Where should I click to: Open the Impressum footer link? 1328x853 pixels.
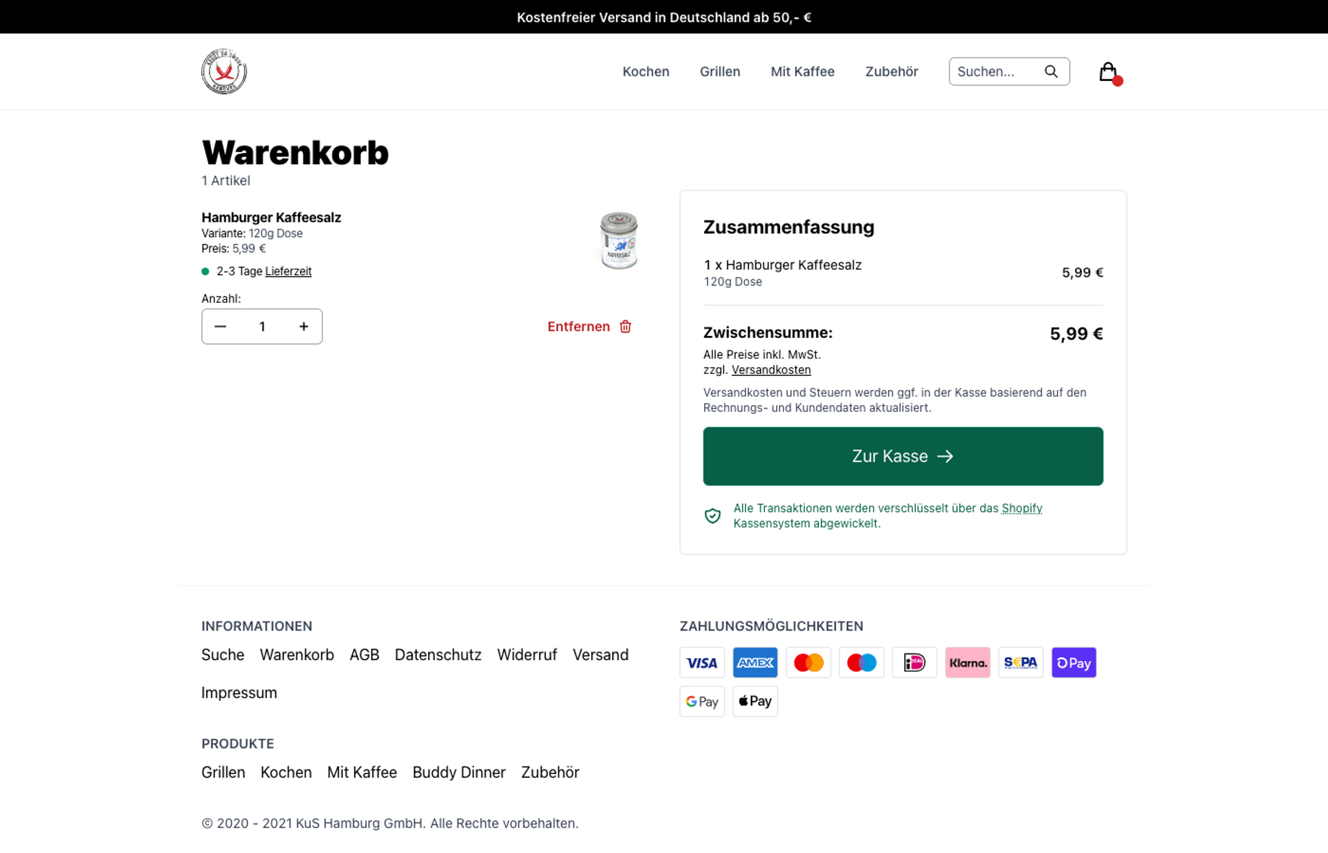[x=239, y=693]
